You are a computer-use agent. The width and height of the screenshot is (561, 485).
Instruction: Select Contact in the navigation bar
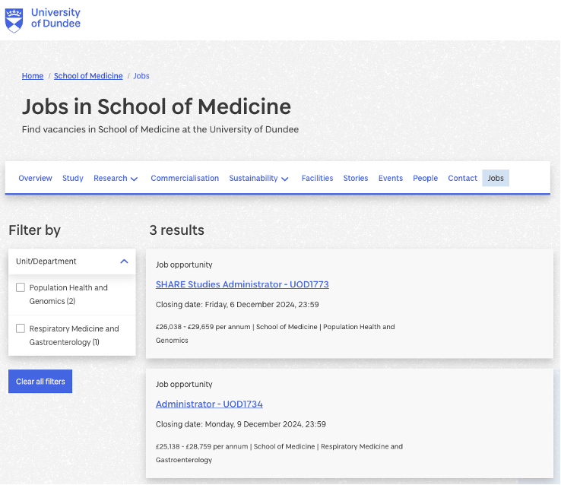[462, 179]
